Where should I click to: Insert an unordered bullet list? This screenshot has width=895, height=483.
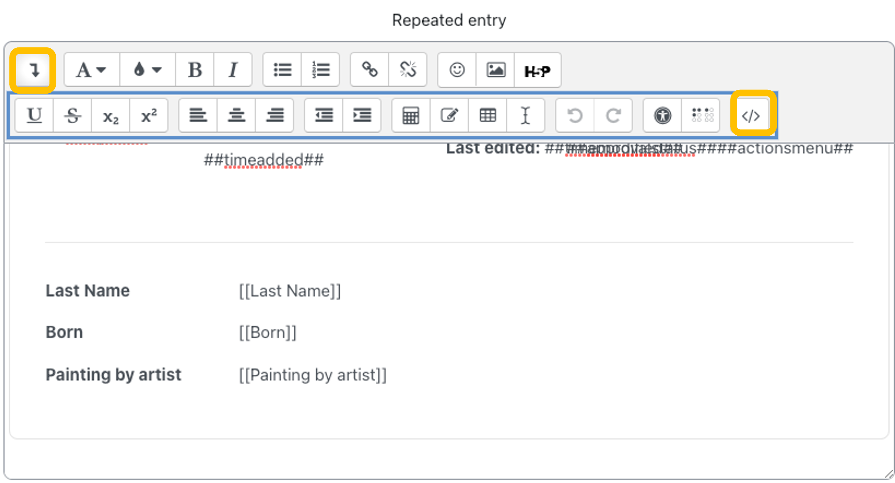click(x=282, y=70)
